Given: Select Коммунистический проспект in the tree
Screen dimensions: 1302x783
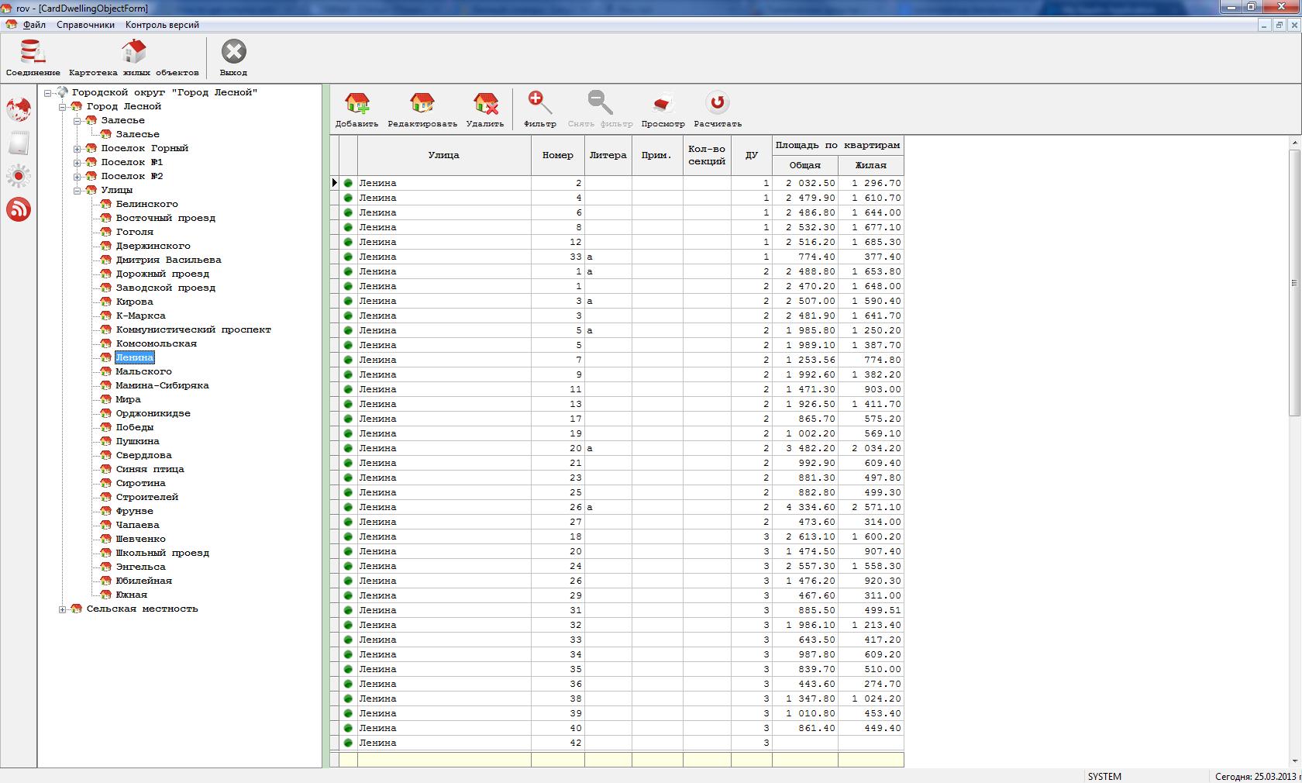Looking at the screenshot, I should pyautogui.click(x=194, y=329).
